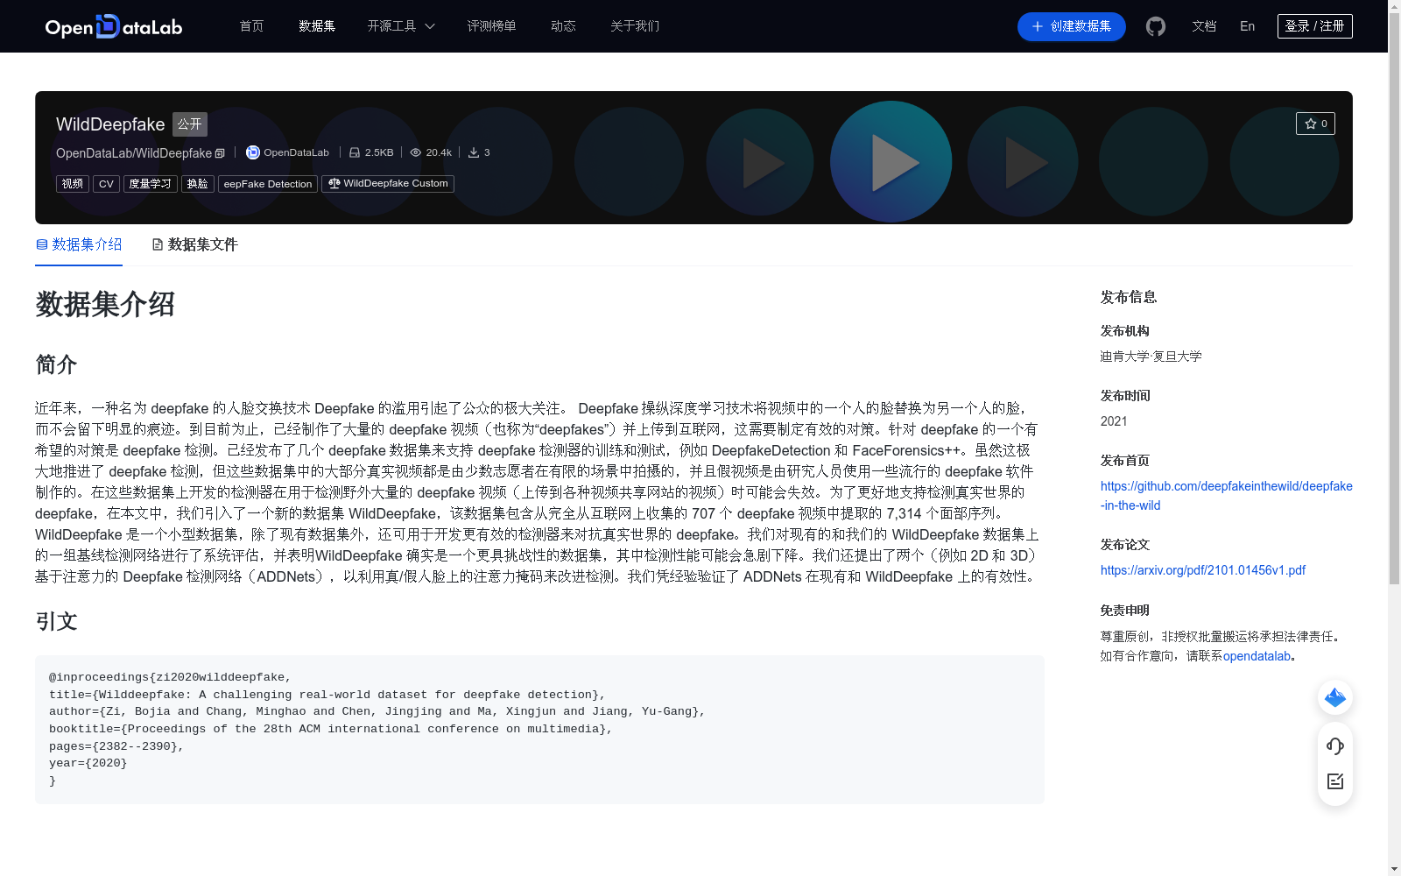Click the 视频 tag

73,184
